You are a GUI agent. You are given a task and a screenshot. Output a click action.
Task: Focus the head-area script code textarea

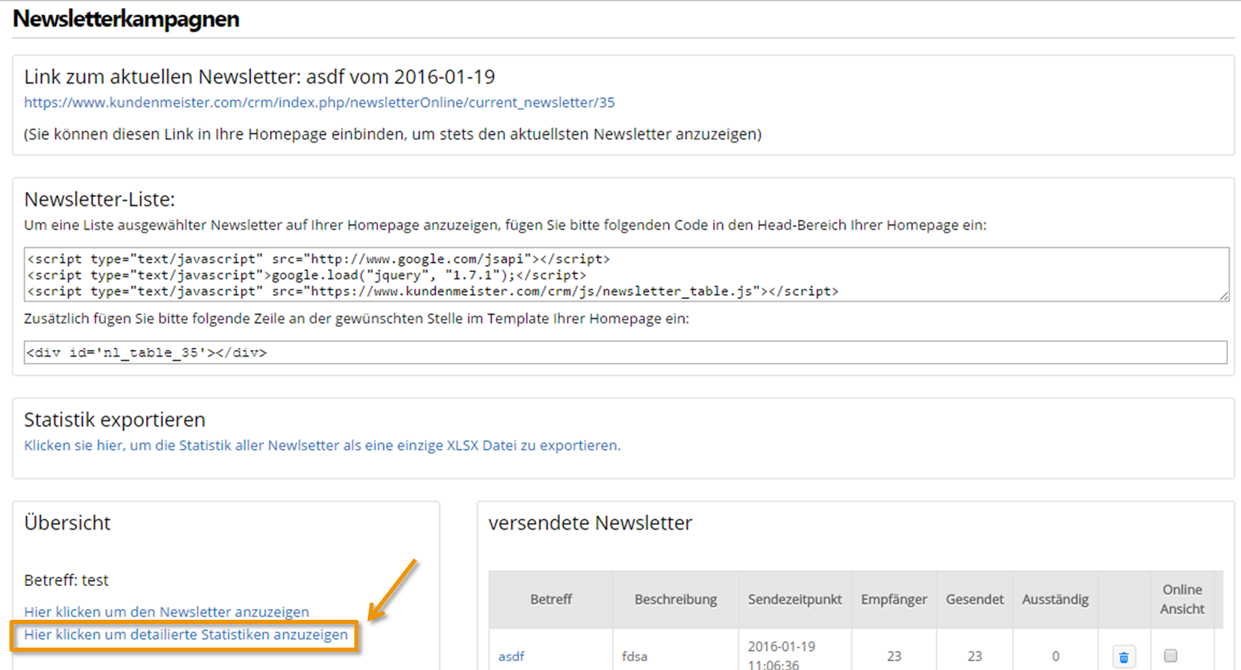(626, 275)
